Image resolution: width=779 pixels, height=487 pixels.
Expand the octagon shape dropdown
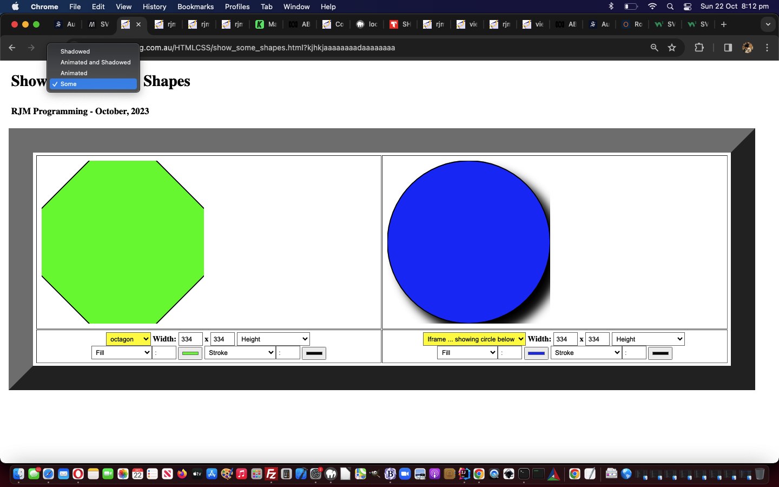click(x=128, y=339)
